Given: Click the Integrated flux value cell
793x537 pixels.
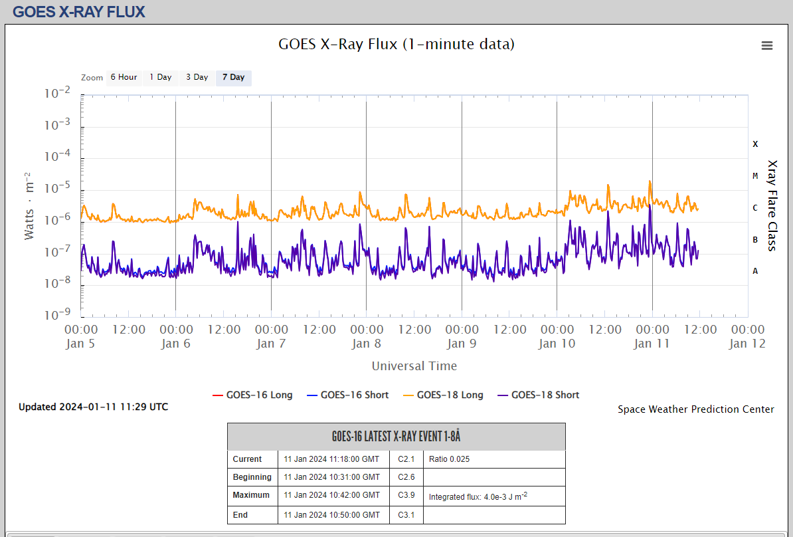Looking at the screenshot, I should point(478,496).
